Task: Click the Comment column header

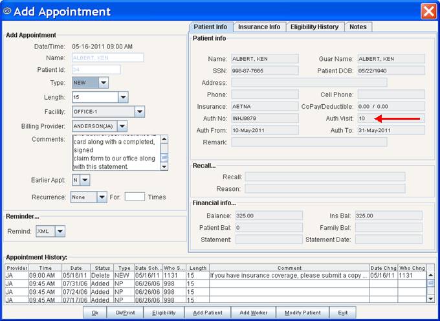Action: pos(289,268)
